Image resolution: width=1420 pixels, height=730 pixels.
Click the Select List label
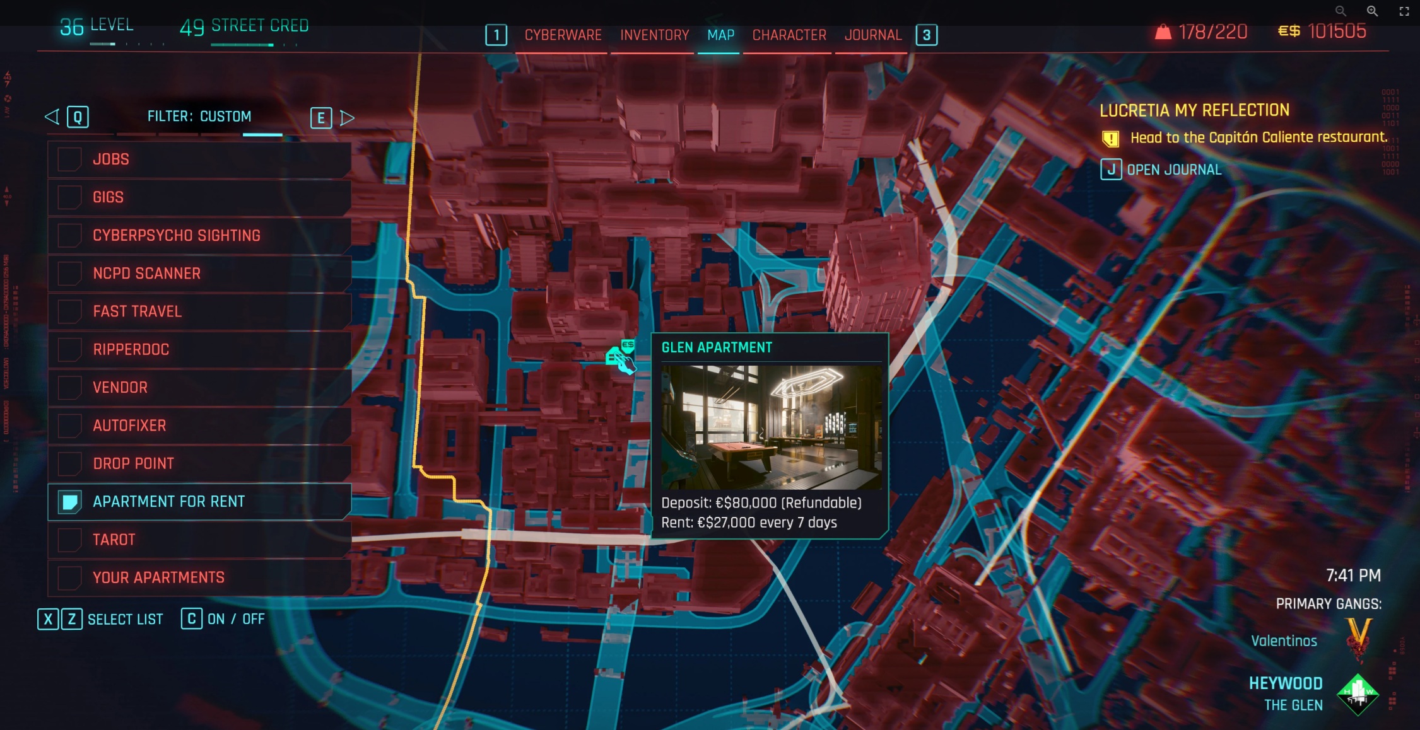tap(125, 619)
